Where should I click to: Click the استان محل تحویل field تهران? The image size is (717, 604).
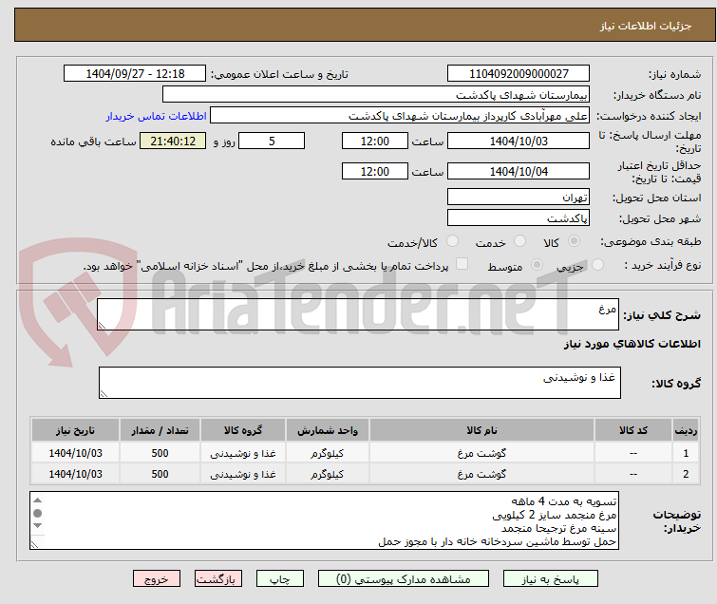pyautogui.click(x=519, y=198)
